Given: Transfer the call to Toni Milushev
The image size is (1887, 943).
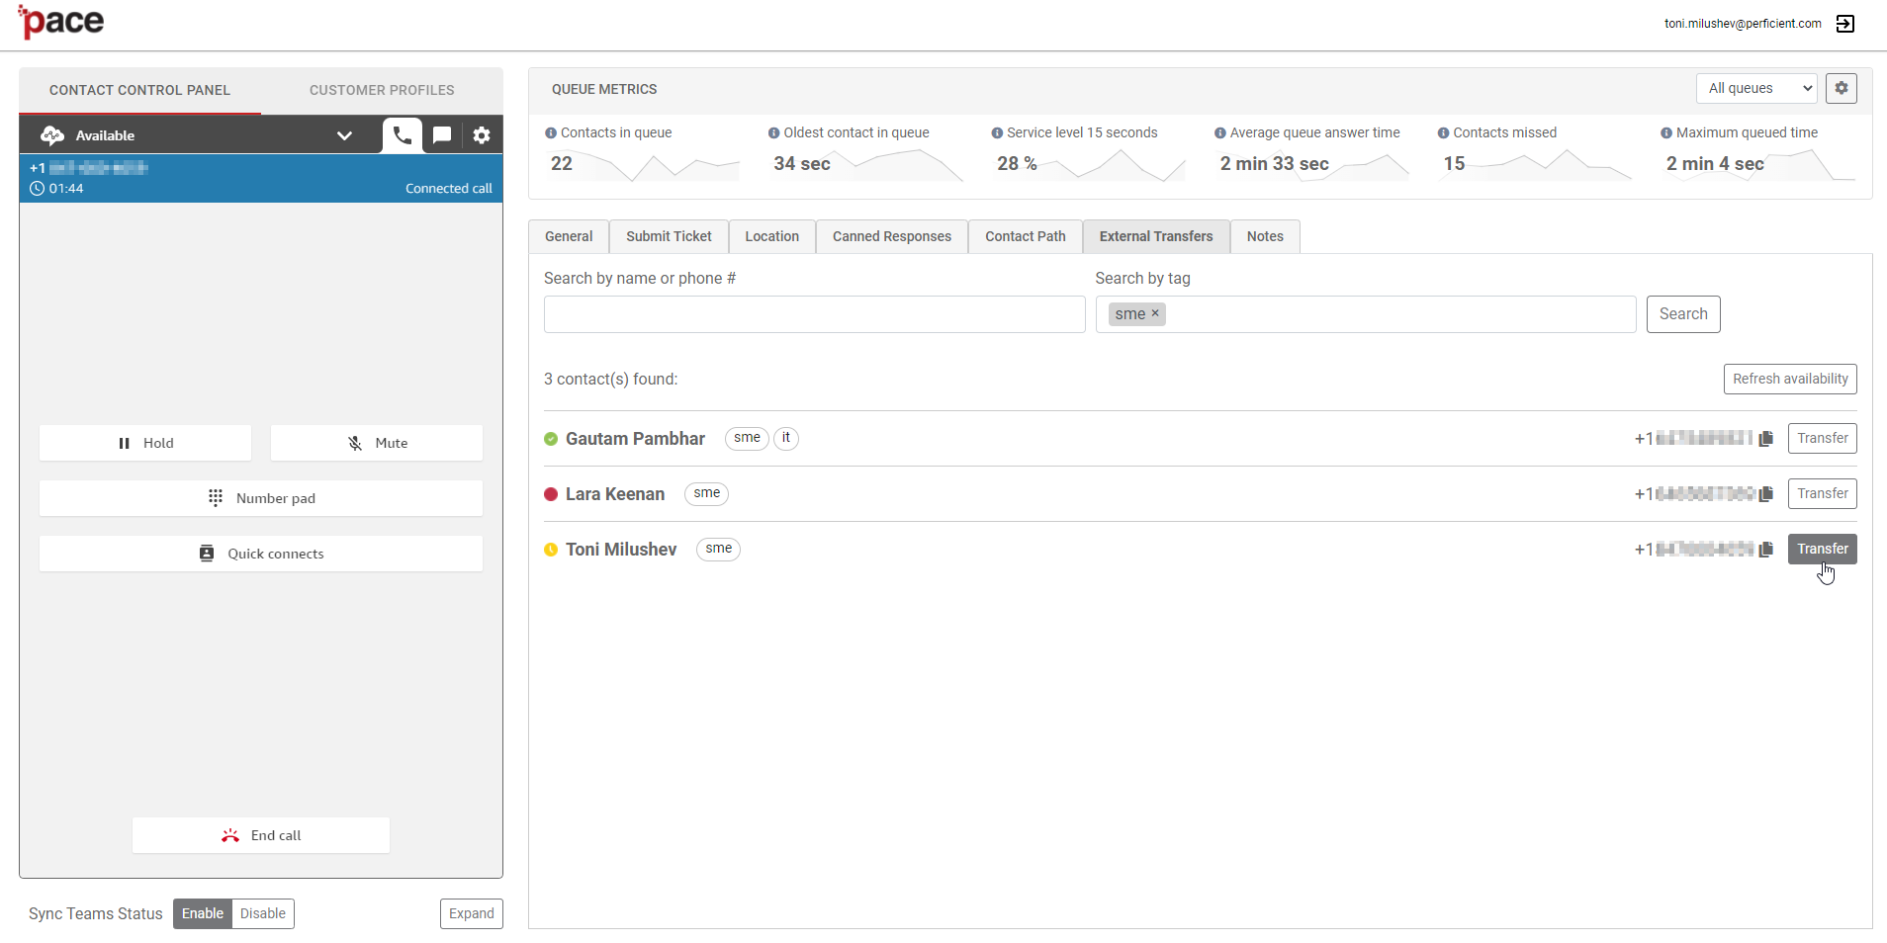Looking at the screenshot, I should point(1822,549).
